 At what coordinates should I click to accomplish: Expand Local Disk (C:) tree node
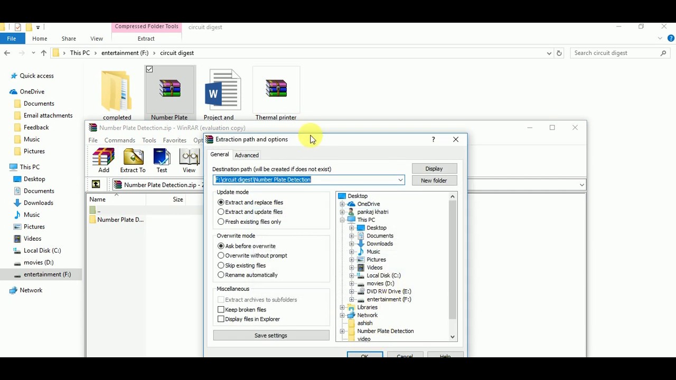tap(352, 275)
